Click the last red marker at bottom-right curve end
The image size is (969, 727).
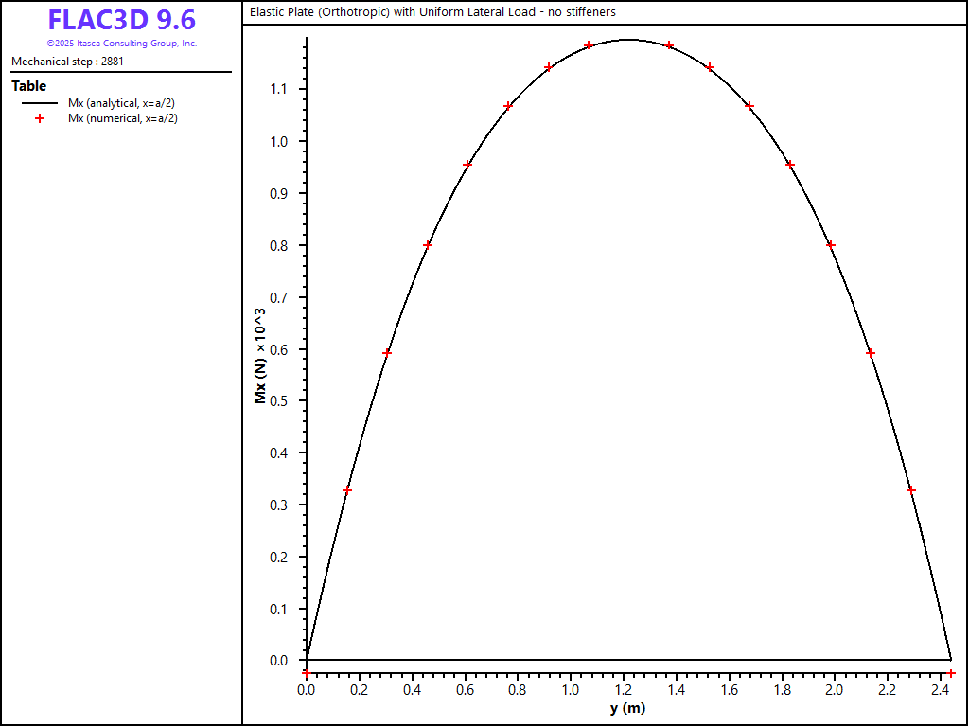point(951,672)
